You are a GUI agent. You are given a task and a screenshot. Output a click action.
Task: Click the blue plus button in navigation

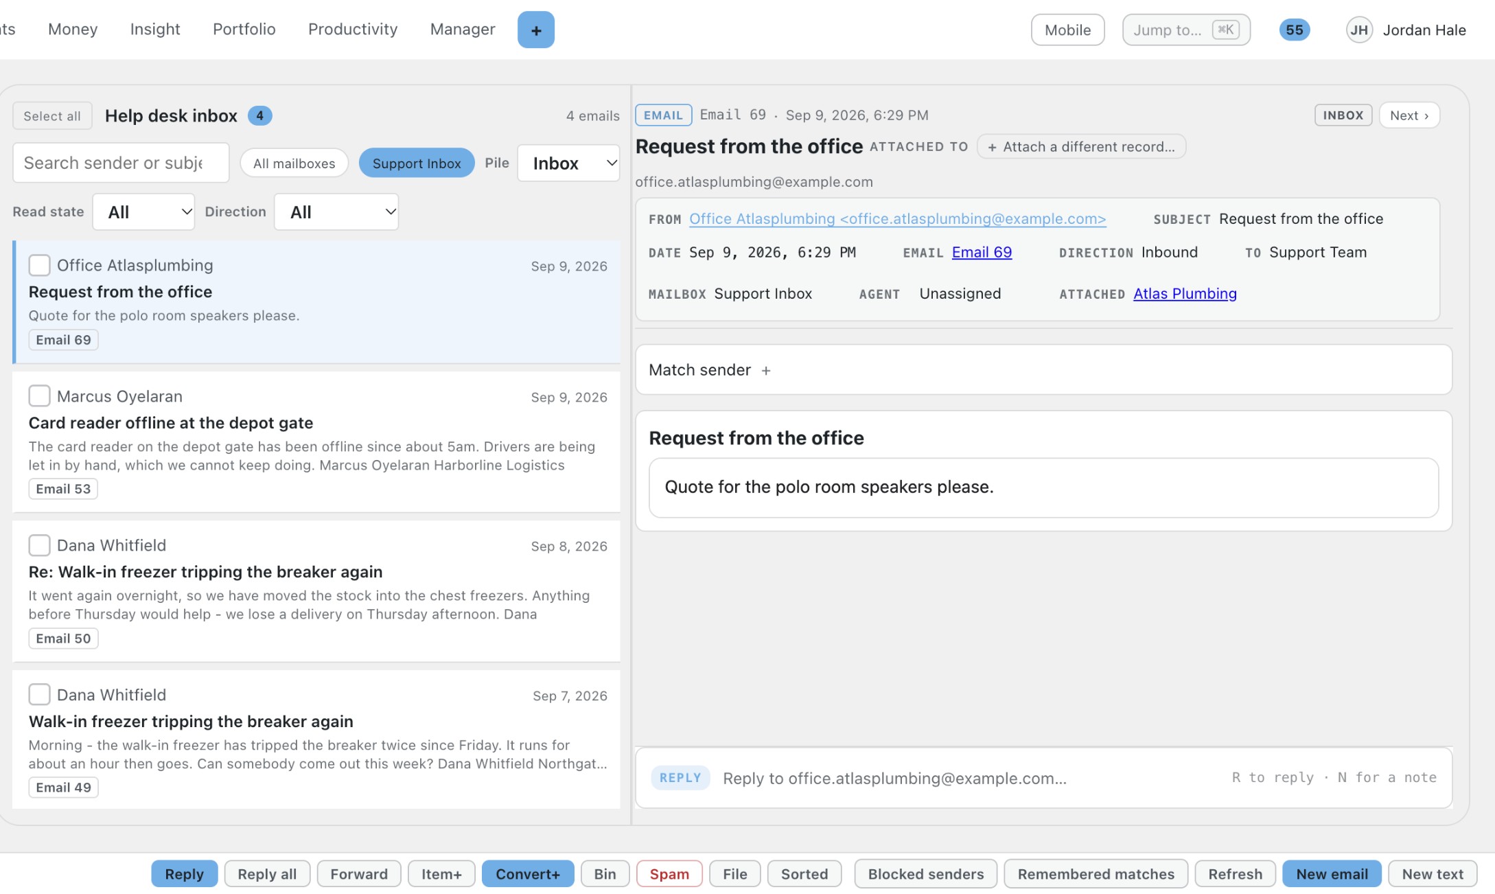tap(535, 30)
